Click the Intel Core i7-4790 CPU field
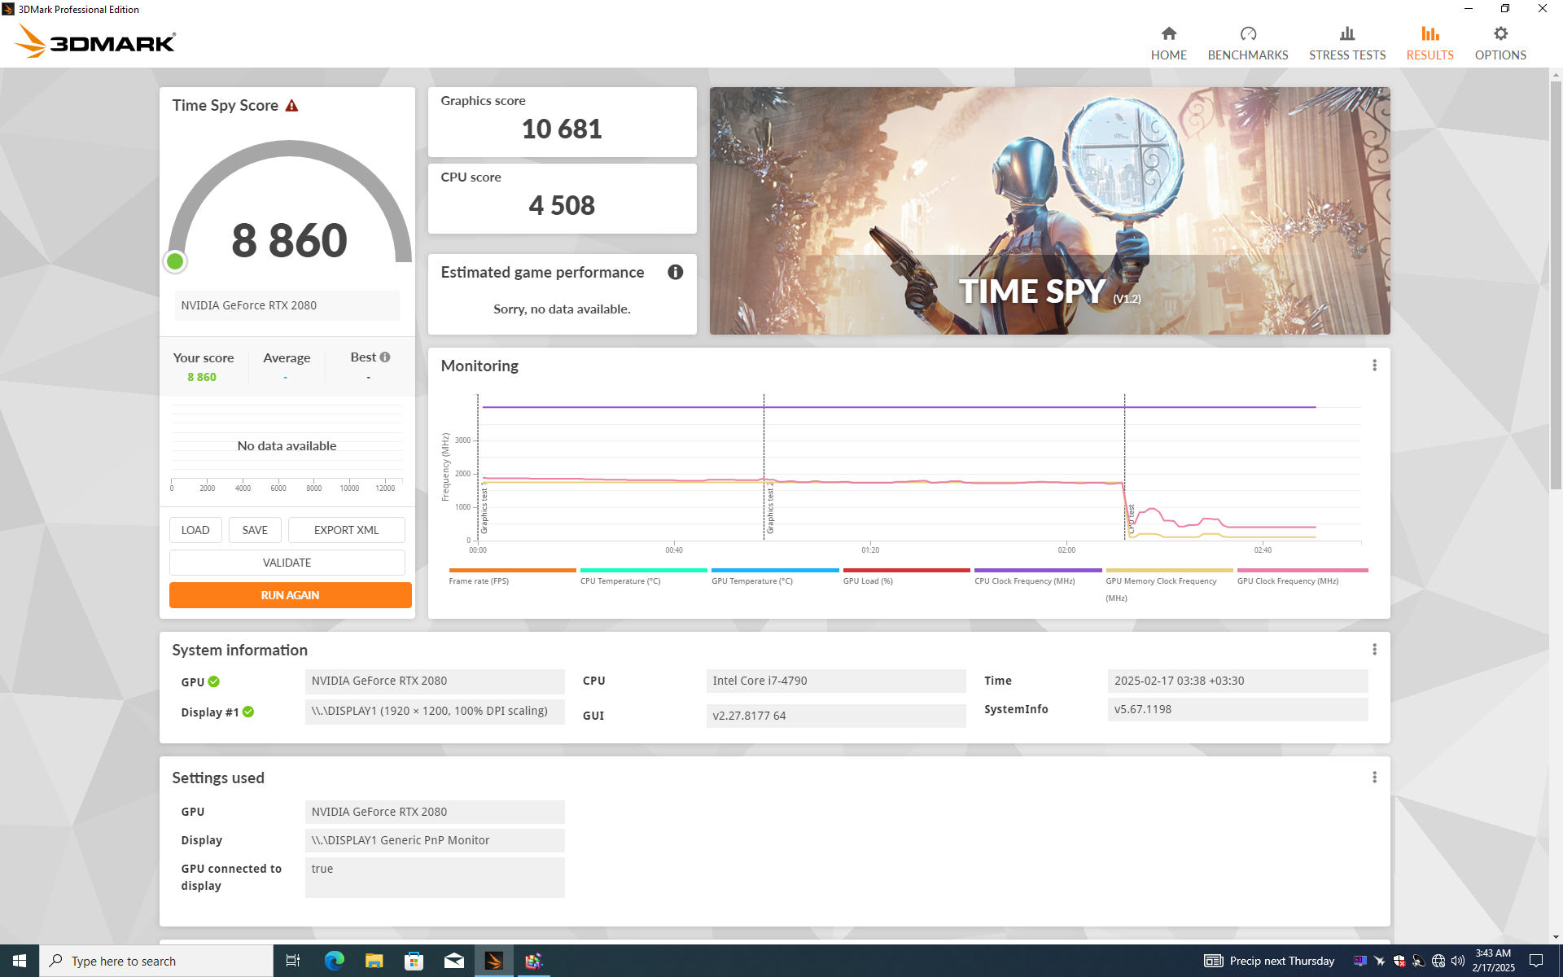This screenshot has height=977, width=1563. click(835, 681)
